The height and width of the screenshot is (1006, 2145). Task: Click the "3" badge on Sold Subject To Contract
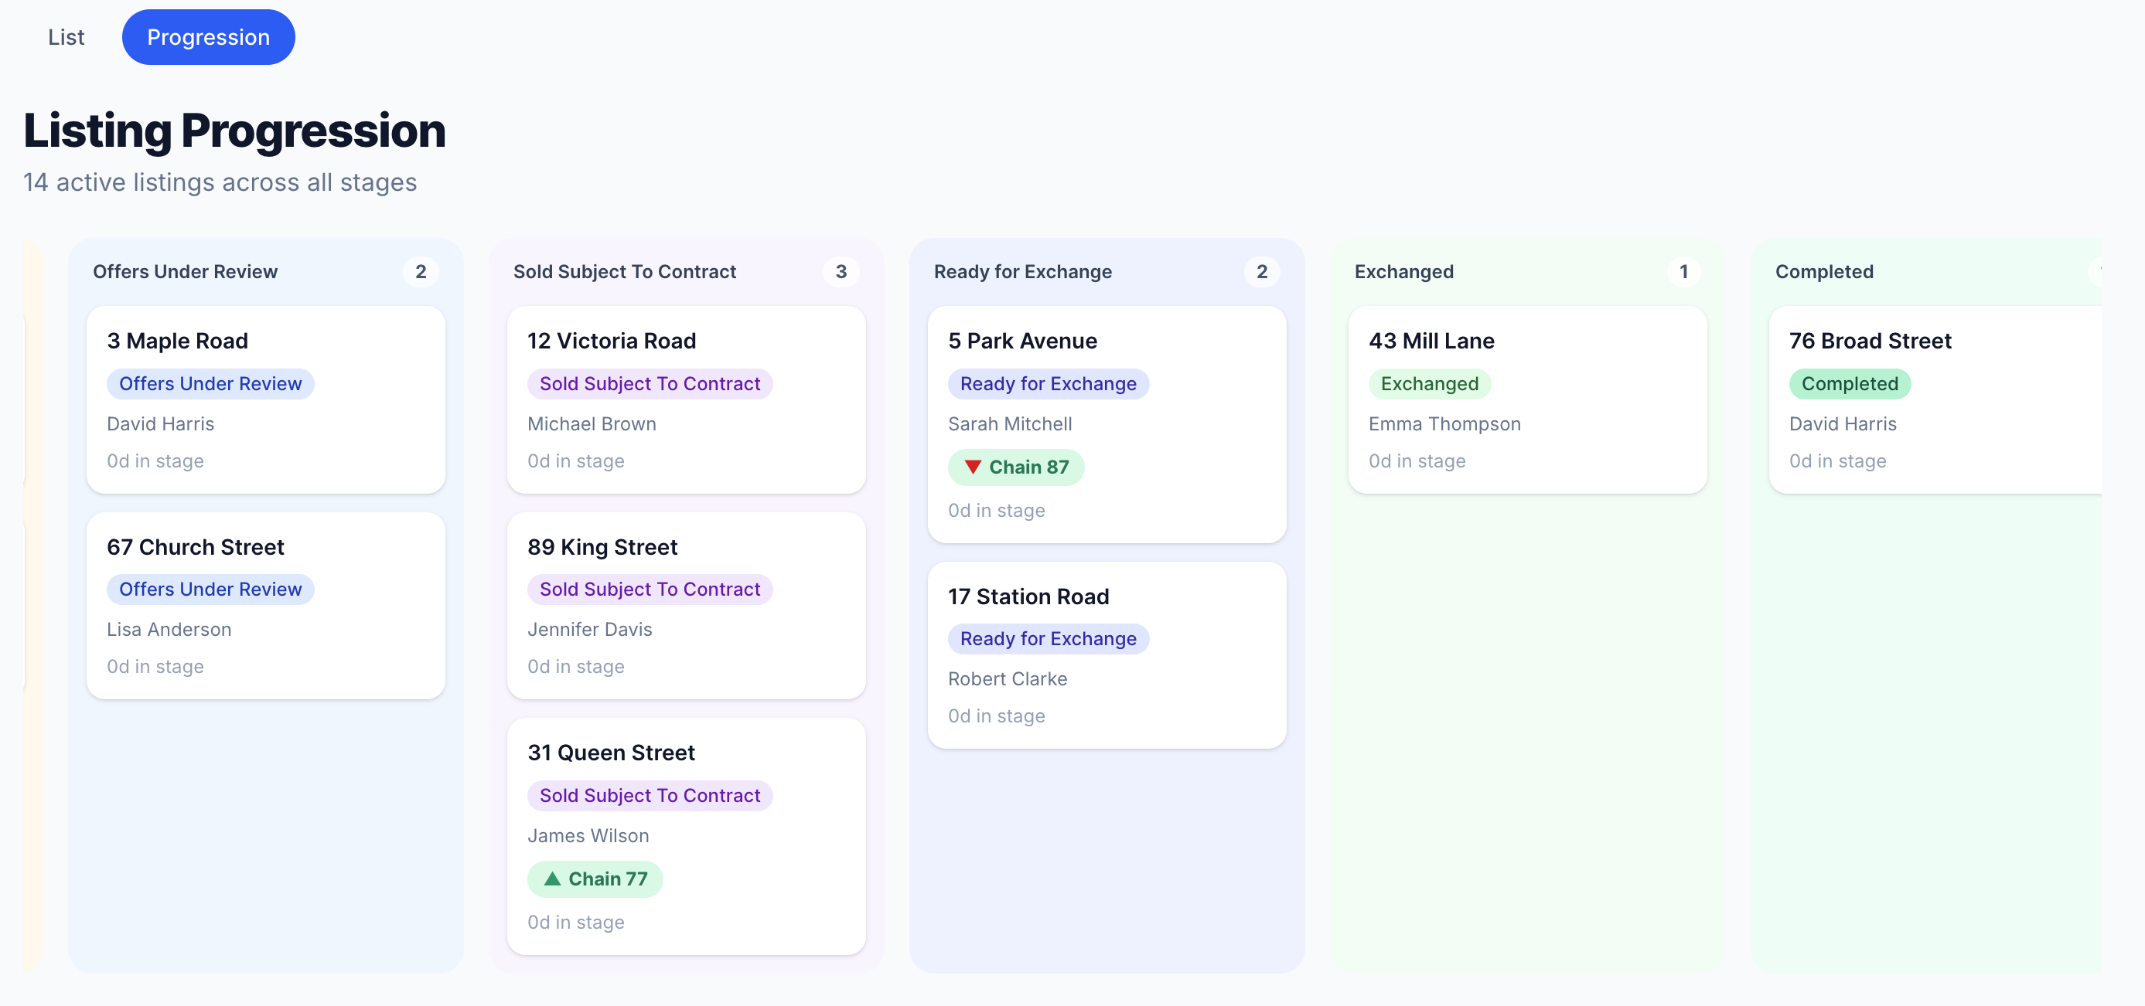(842, 271)
